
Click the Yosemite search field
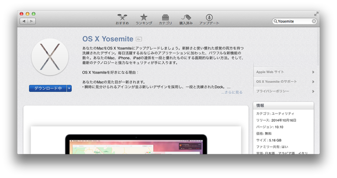point(294,21)
